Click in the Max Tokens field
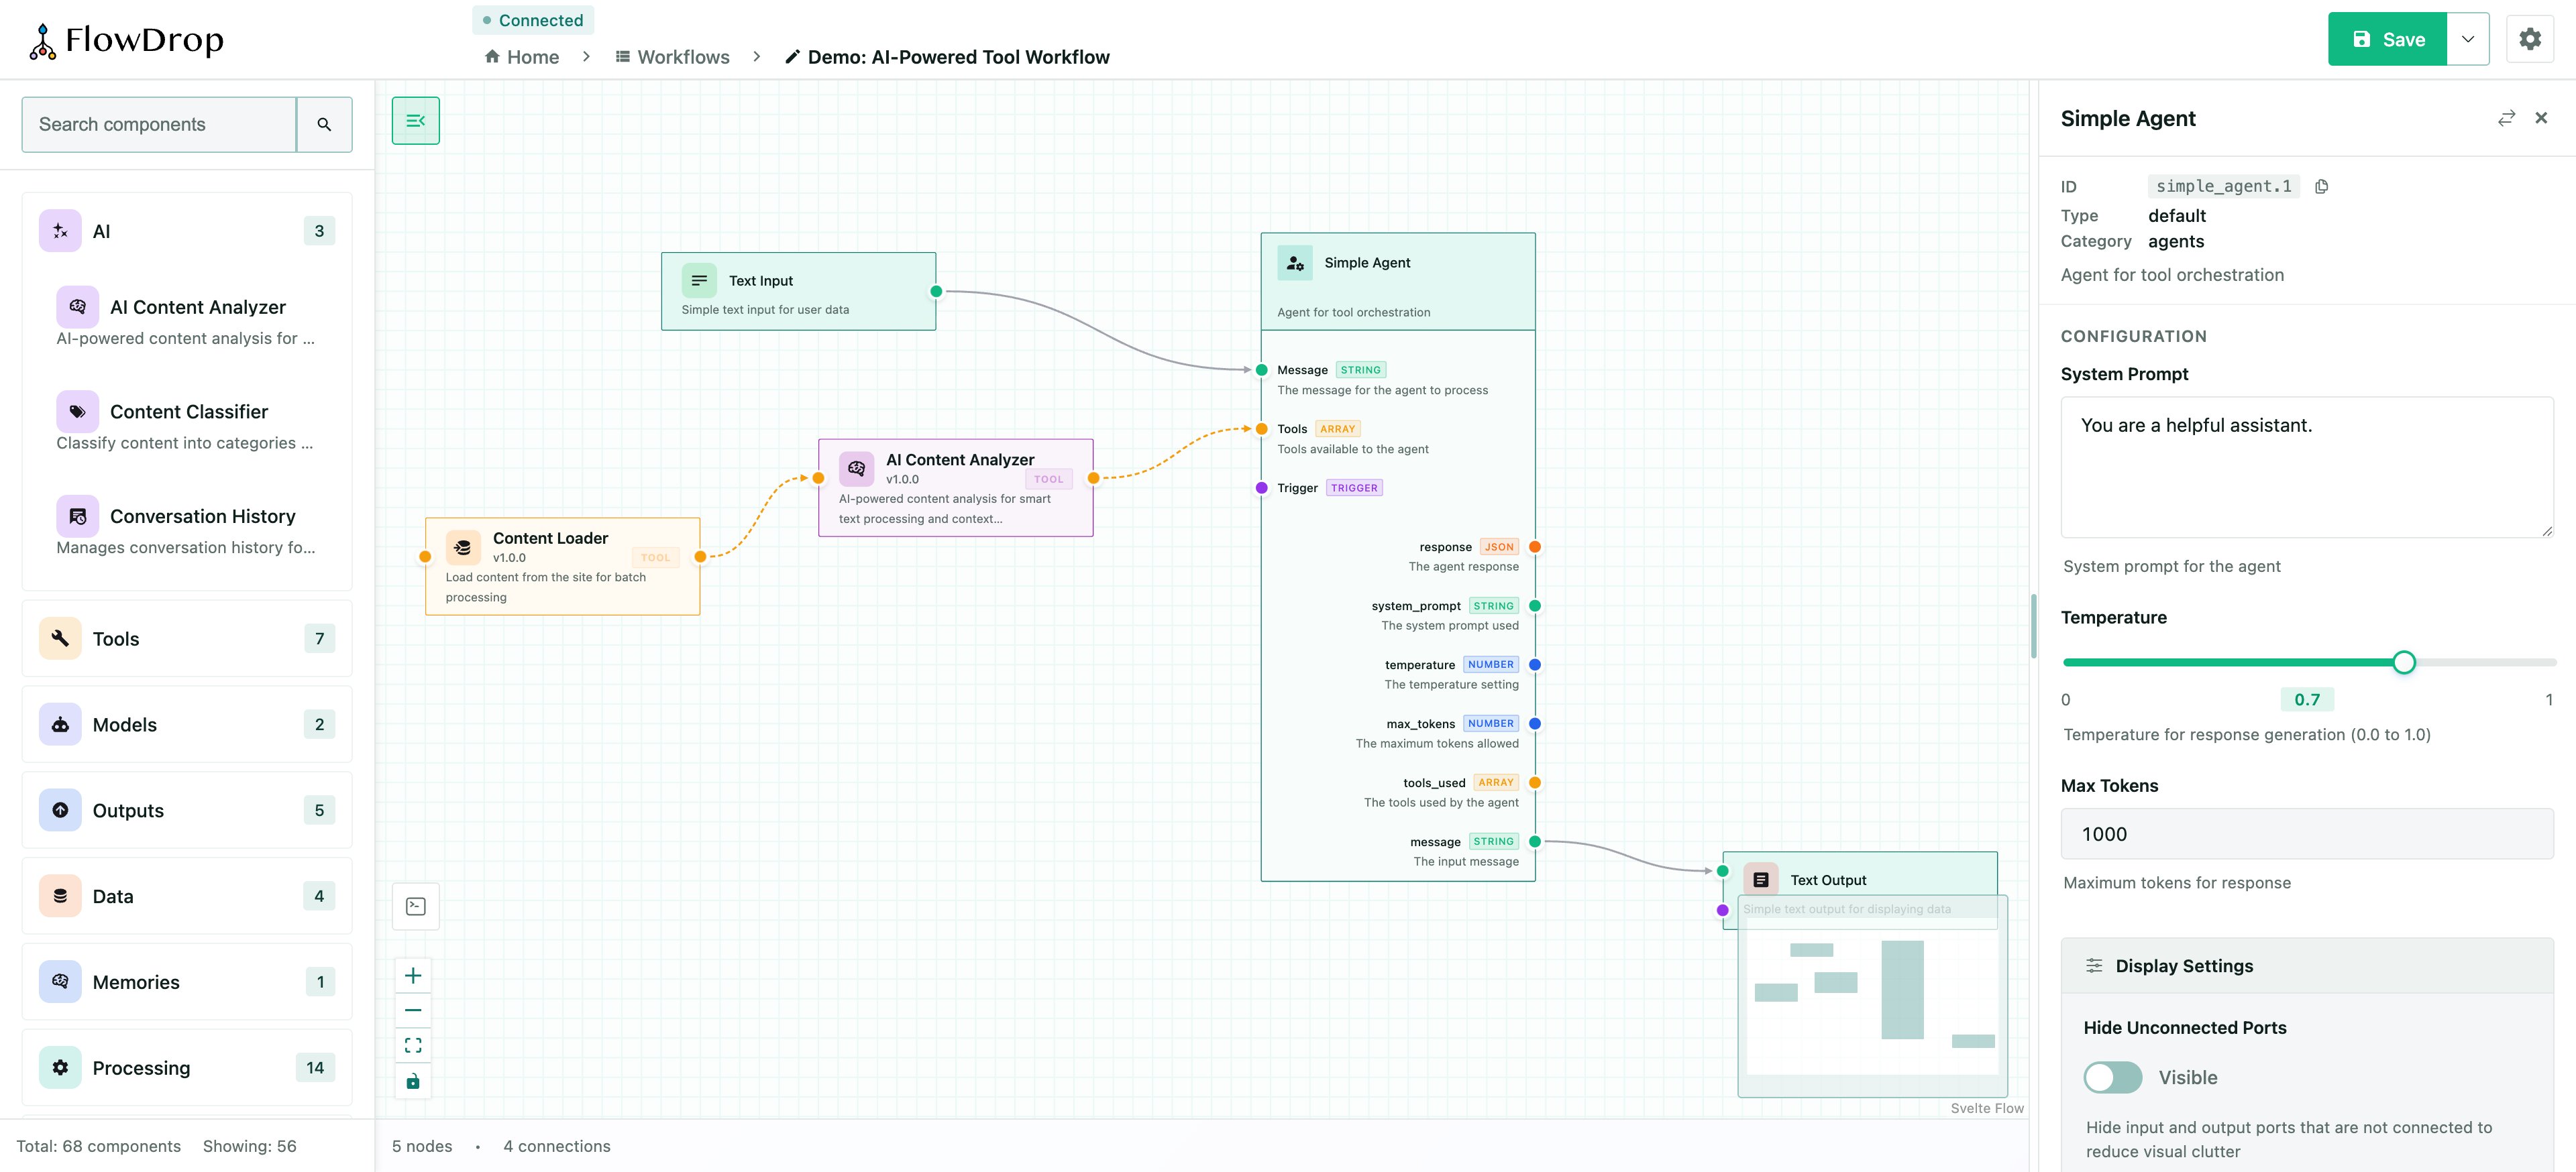The image size is (2576, 1172). point(2307,833)
